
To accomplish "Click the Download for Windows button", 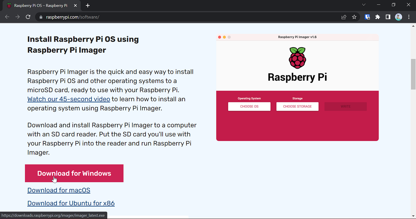I will (74, 173).
